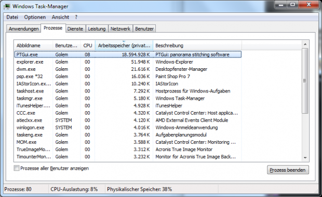Switch to the Anwendungen tab
322x197 pixels.
23,29
